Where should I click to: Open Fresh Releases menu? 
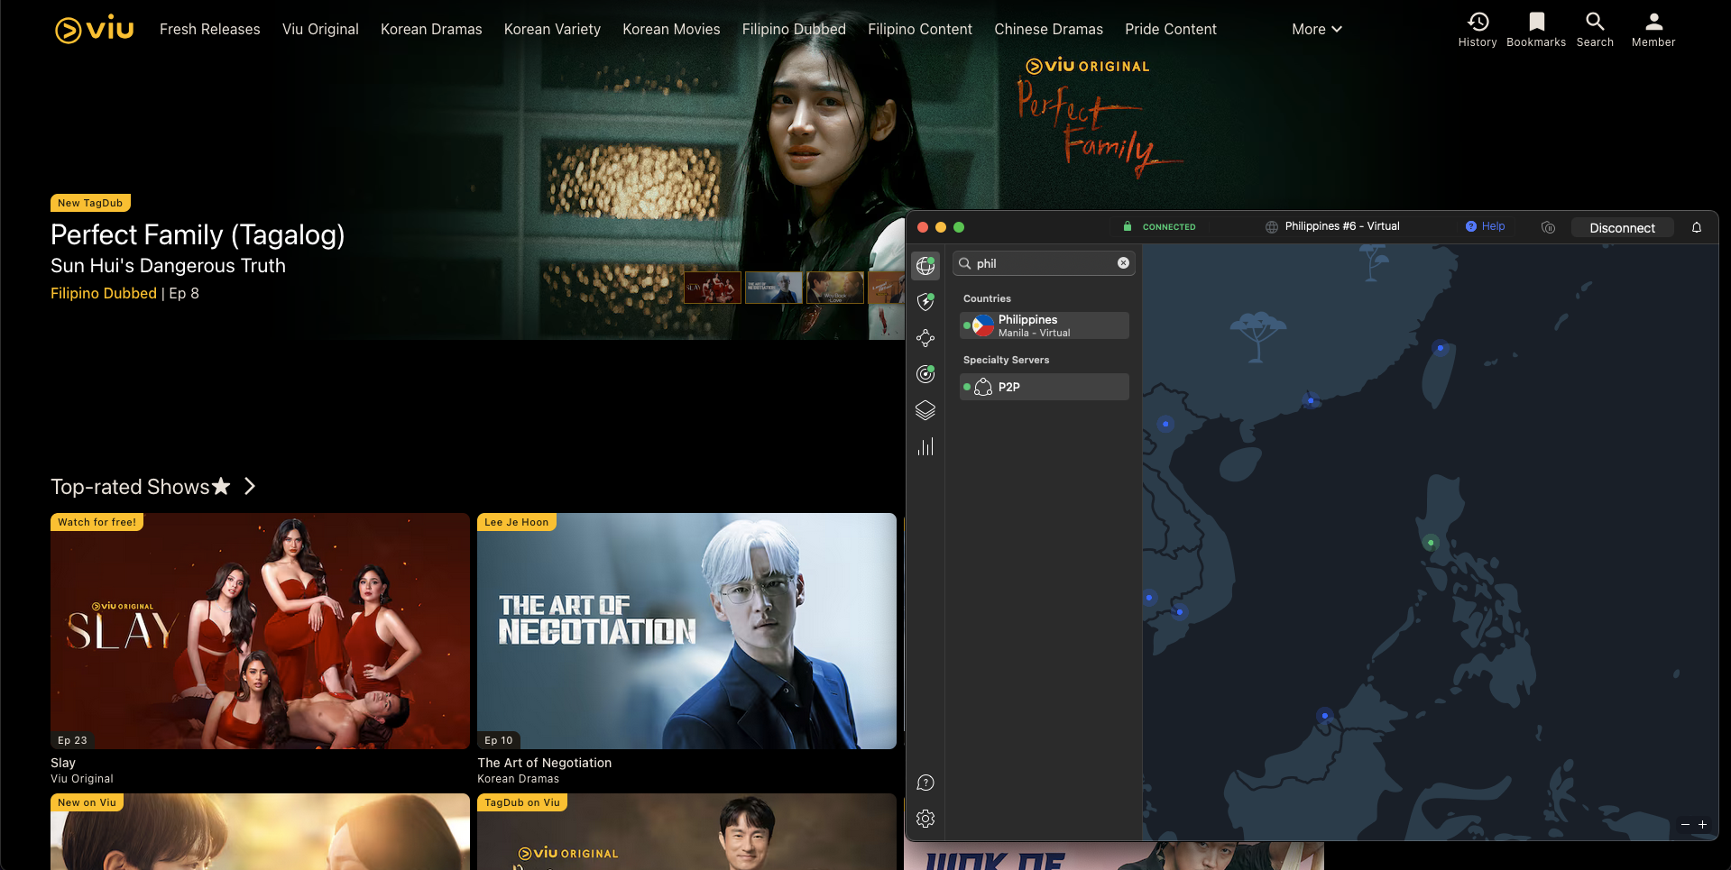pyautogui.click(x=209, y=29)
